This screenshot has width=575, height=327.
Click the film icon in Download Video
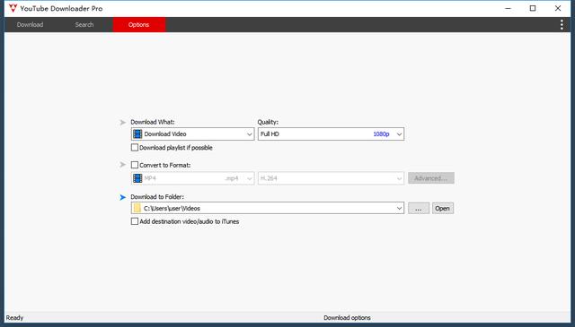click(x=137, y=134)
